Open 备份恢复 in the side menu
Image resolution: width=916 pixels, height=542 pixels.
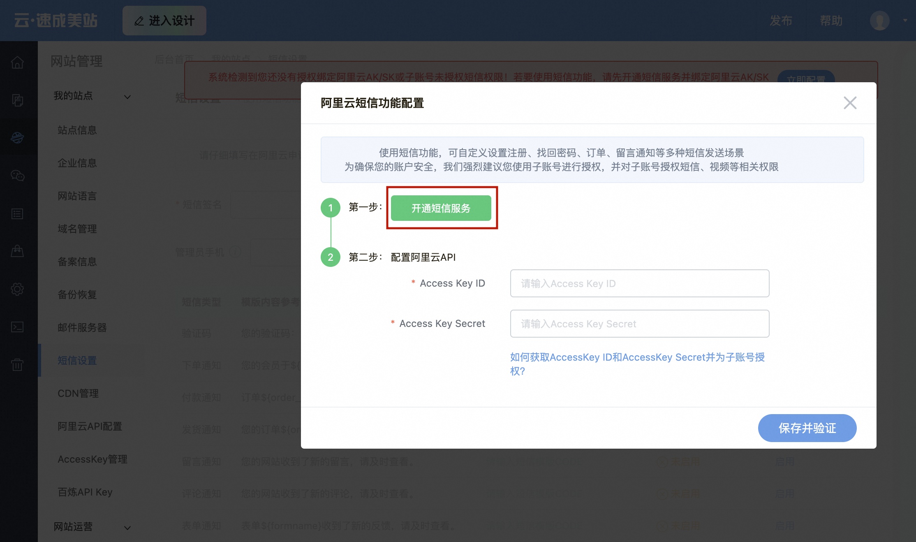click(x=77, y=295)
